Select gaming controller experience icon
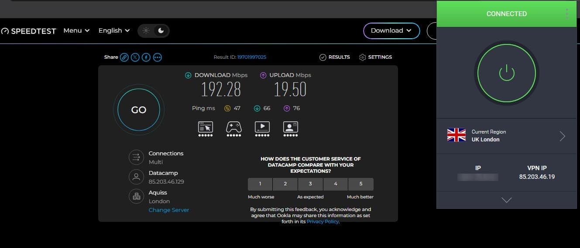580x248 pixels. [233, 129]
